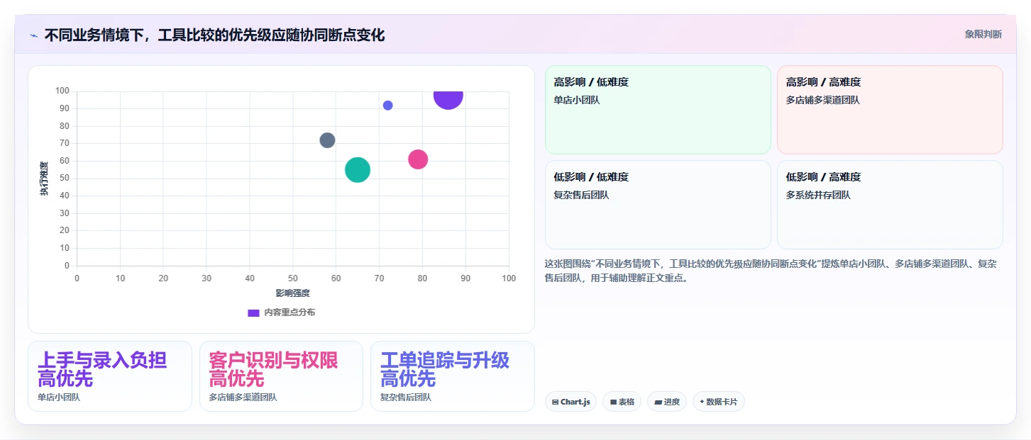
Task: Click the 上手与录入负担 高优先 card
Action: coord(110,376)
